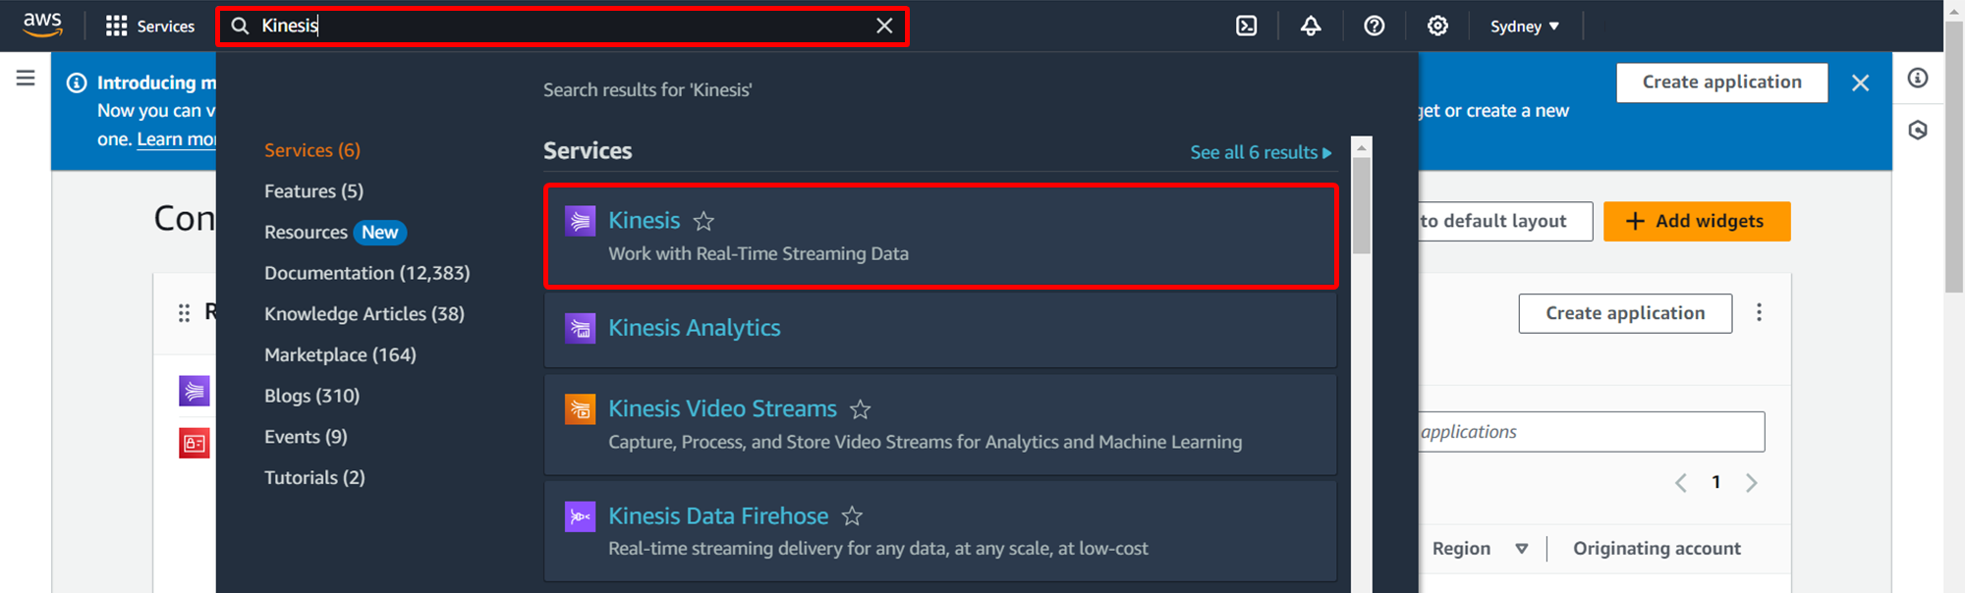
Task: Click the Add widgets button
Action: 1697,221
